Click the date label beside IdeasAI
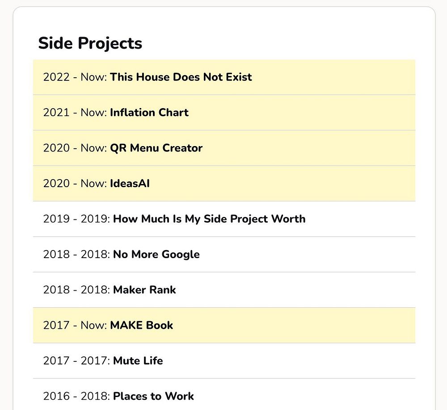 pyautogui.click(x=75, y=184)
